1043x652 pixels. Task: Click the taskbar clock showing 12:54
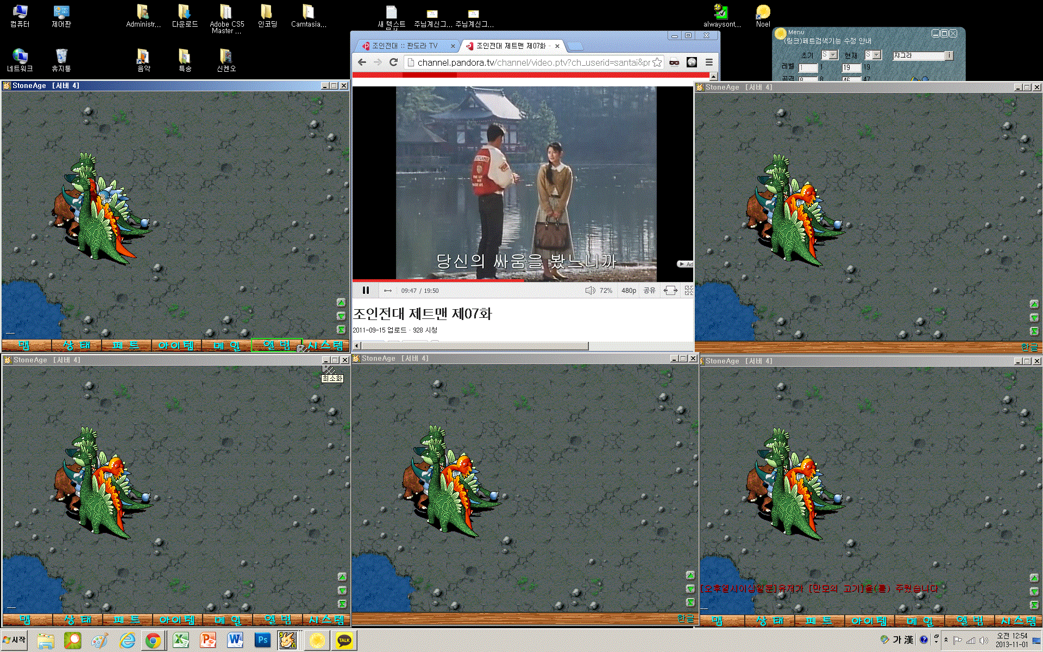tap(1011, 640)
